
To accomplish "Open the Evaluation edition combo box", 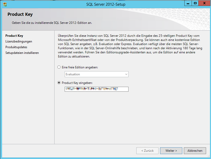I will (94, 74).
